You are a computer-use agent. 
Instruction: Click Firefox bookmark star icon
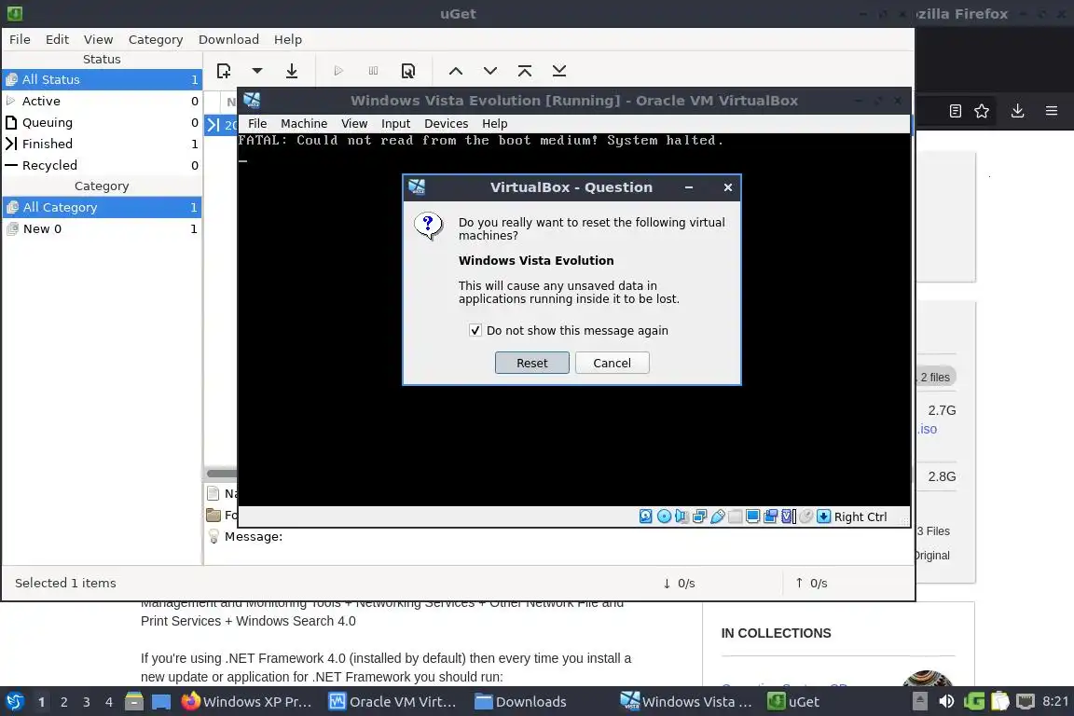[x=982, y=111]
